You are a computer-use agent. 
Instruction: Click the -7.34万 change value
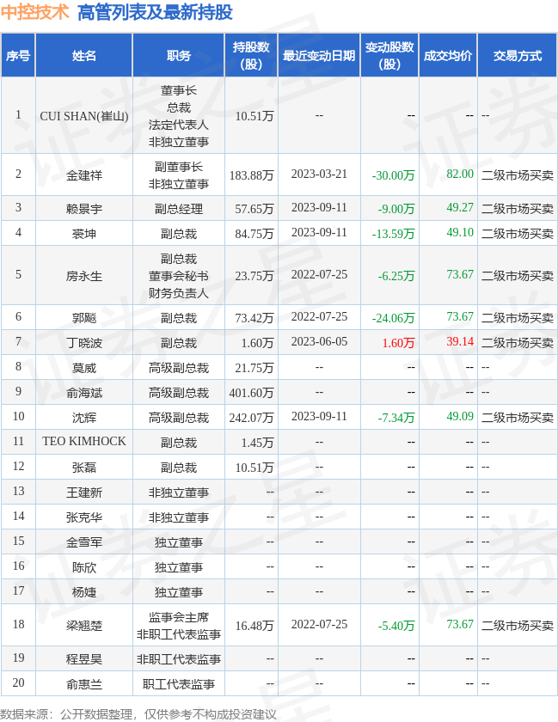pos(396,418)
